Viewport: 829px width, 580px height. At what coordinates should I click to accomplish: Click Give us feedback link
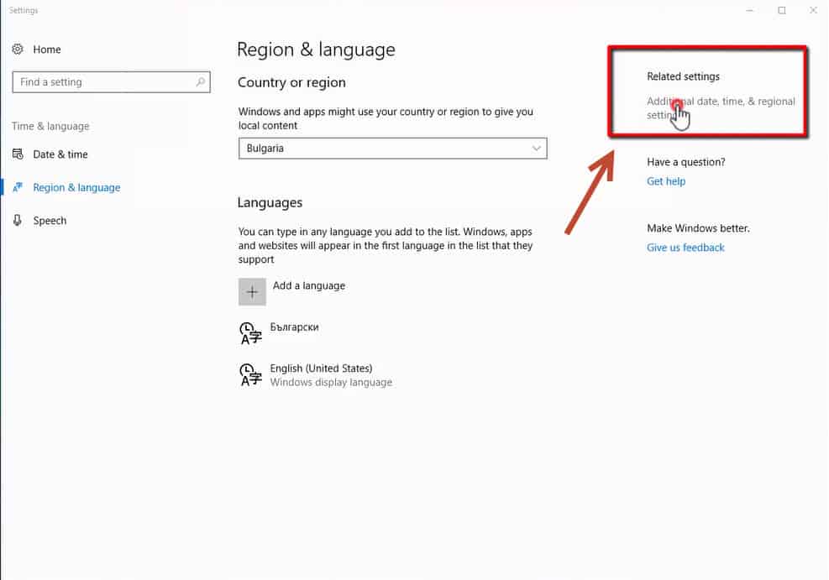pyautogui.click(x=685, y=248)
